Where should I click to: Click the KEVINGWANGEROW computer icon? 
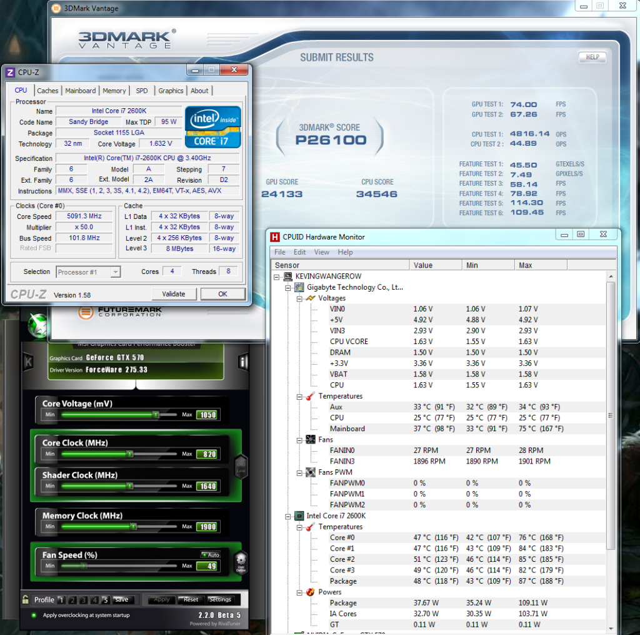[x=288, y=277]
